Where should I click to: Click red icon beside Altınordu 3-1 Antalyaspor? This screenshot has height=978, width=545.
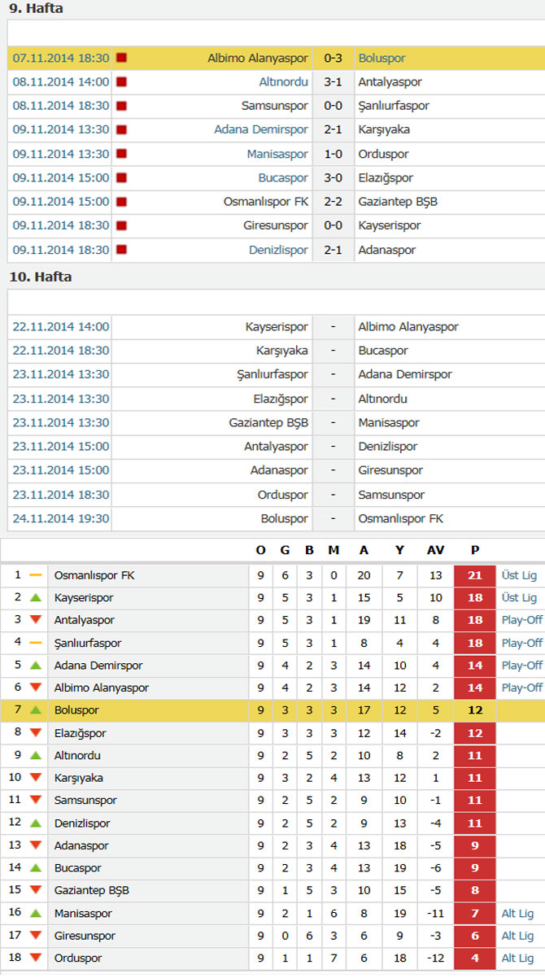122,82
